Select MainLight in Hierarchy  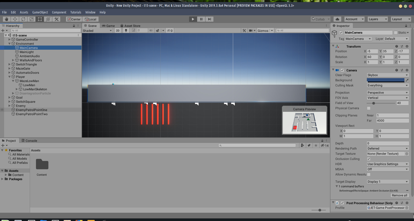coord(27,52)
